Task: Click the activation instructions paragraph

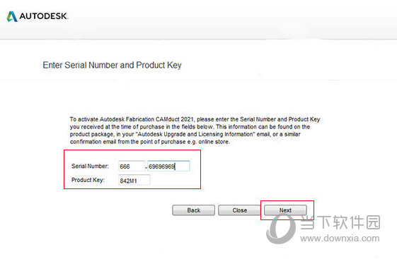Action: [x=195, y=131]
